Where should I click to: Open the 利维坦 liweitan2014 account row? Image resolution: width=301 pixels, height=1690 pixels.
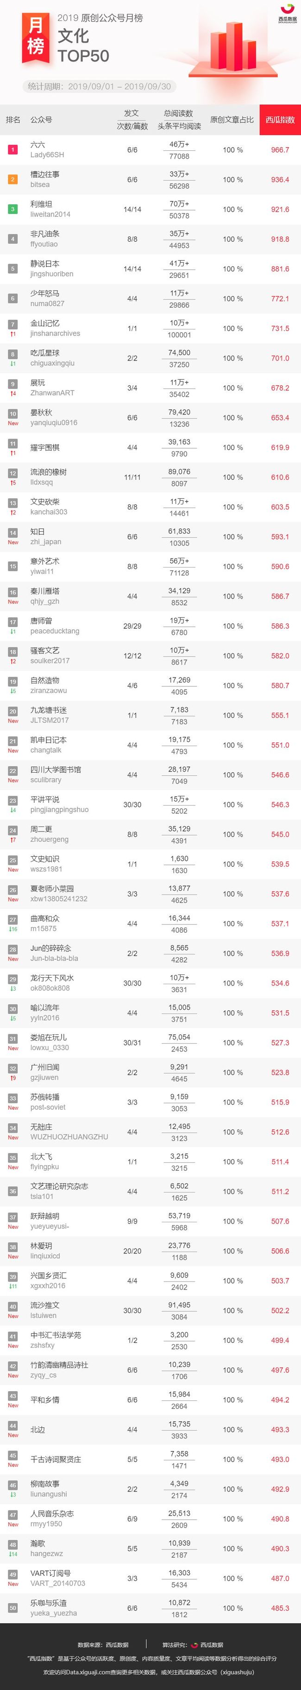coord(150,209)
